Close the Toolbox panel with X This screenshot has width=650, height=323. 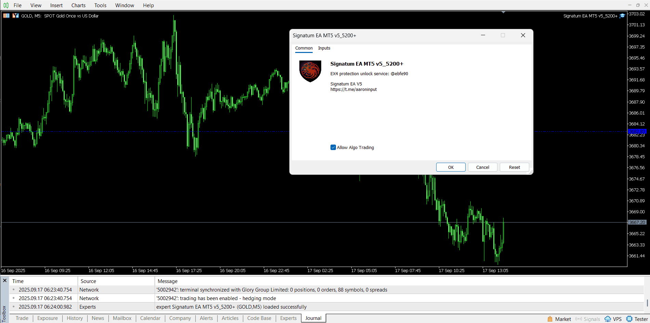click(x=5, y=281)
